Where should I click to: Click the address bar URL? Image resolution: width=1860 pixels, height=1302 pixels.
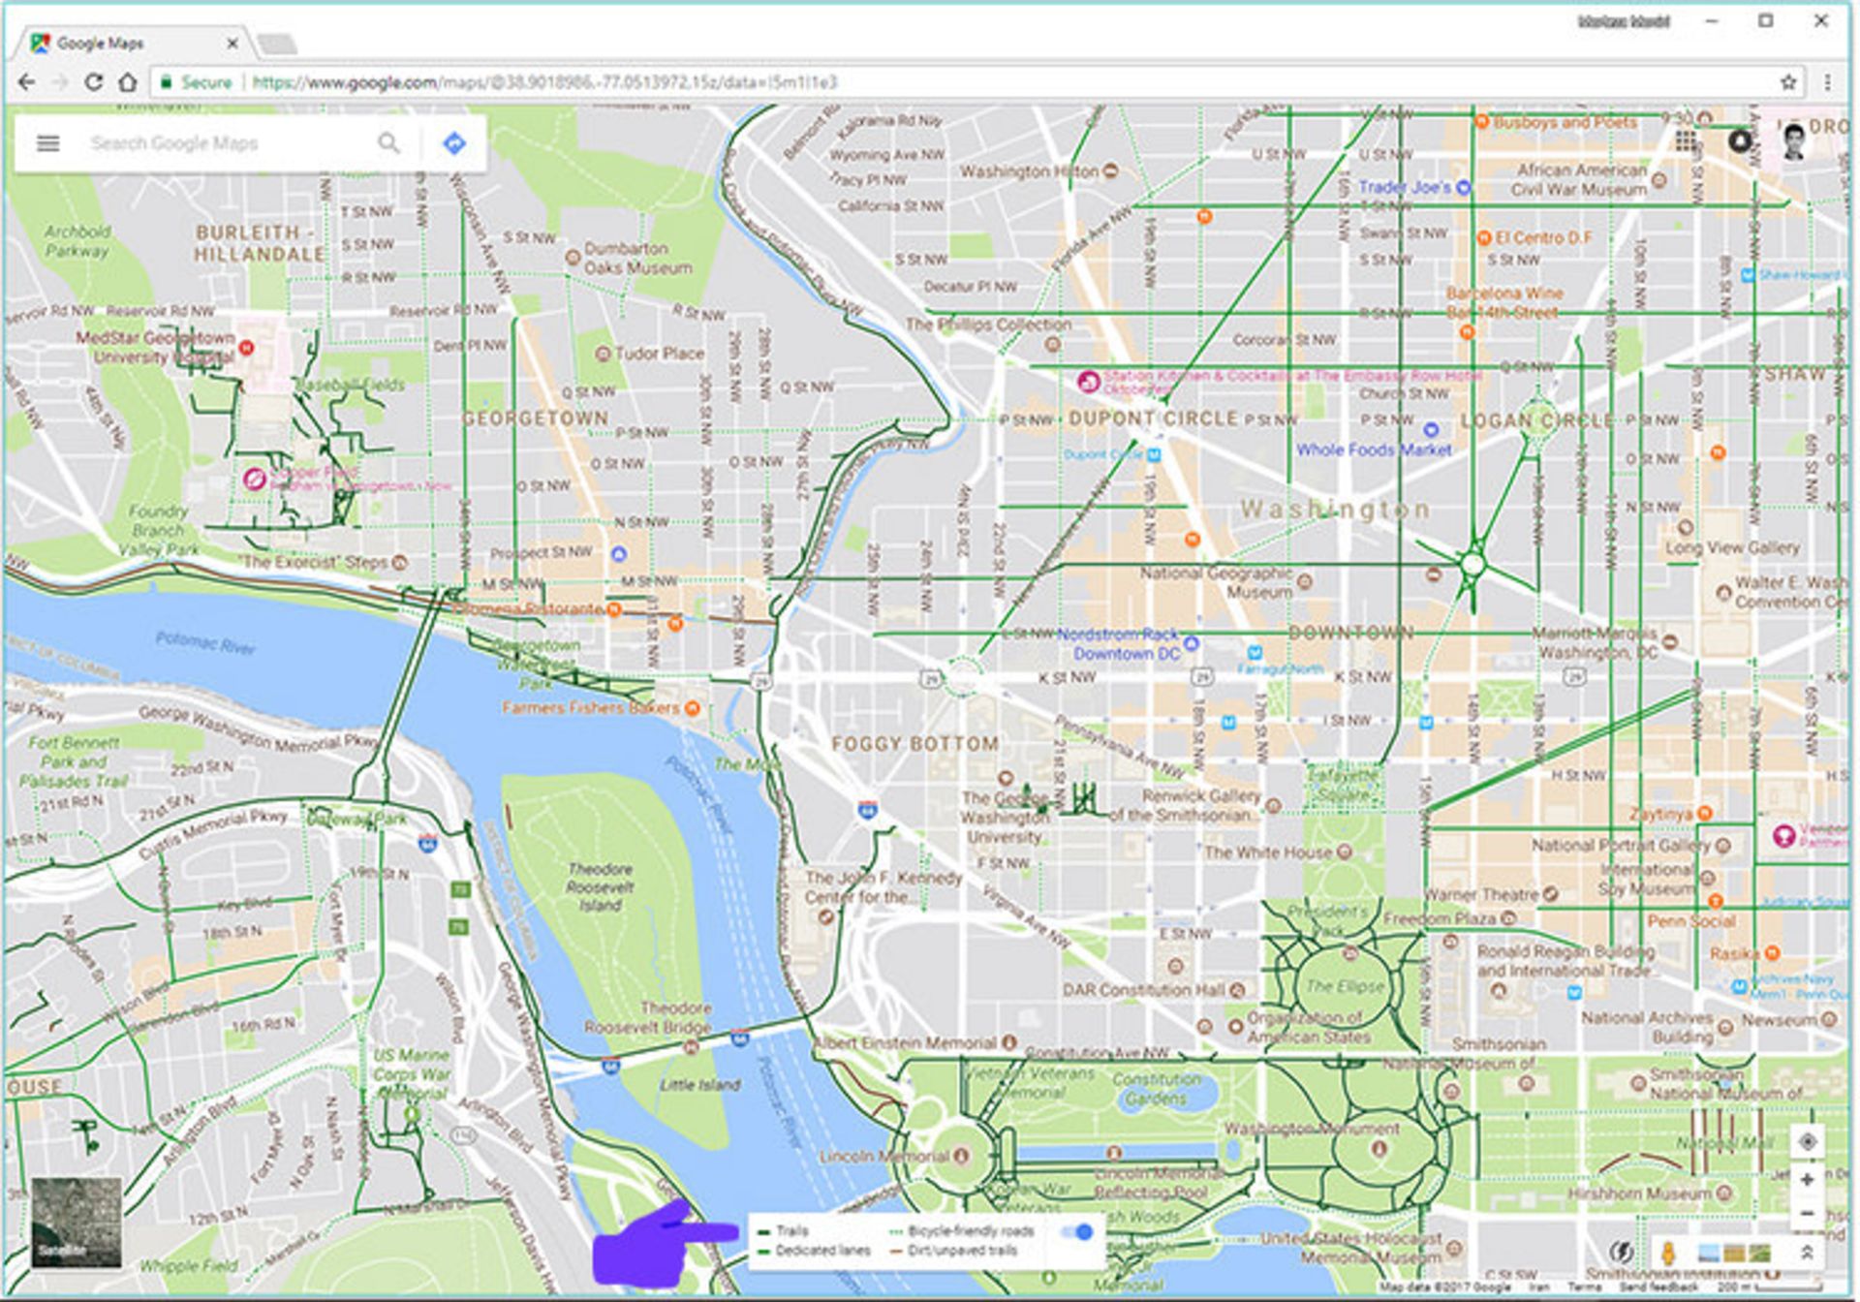click(x=544, y=82)
